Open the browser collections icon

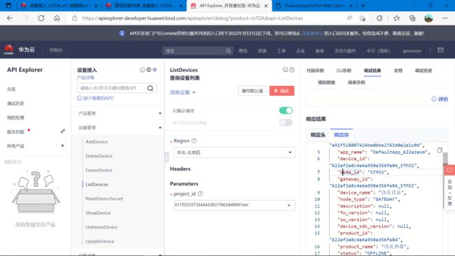pos(412,18)
